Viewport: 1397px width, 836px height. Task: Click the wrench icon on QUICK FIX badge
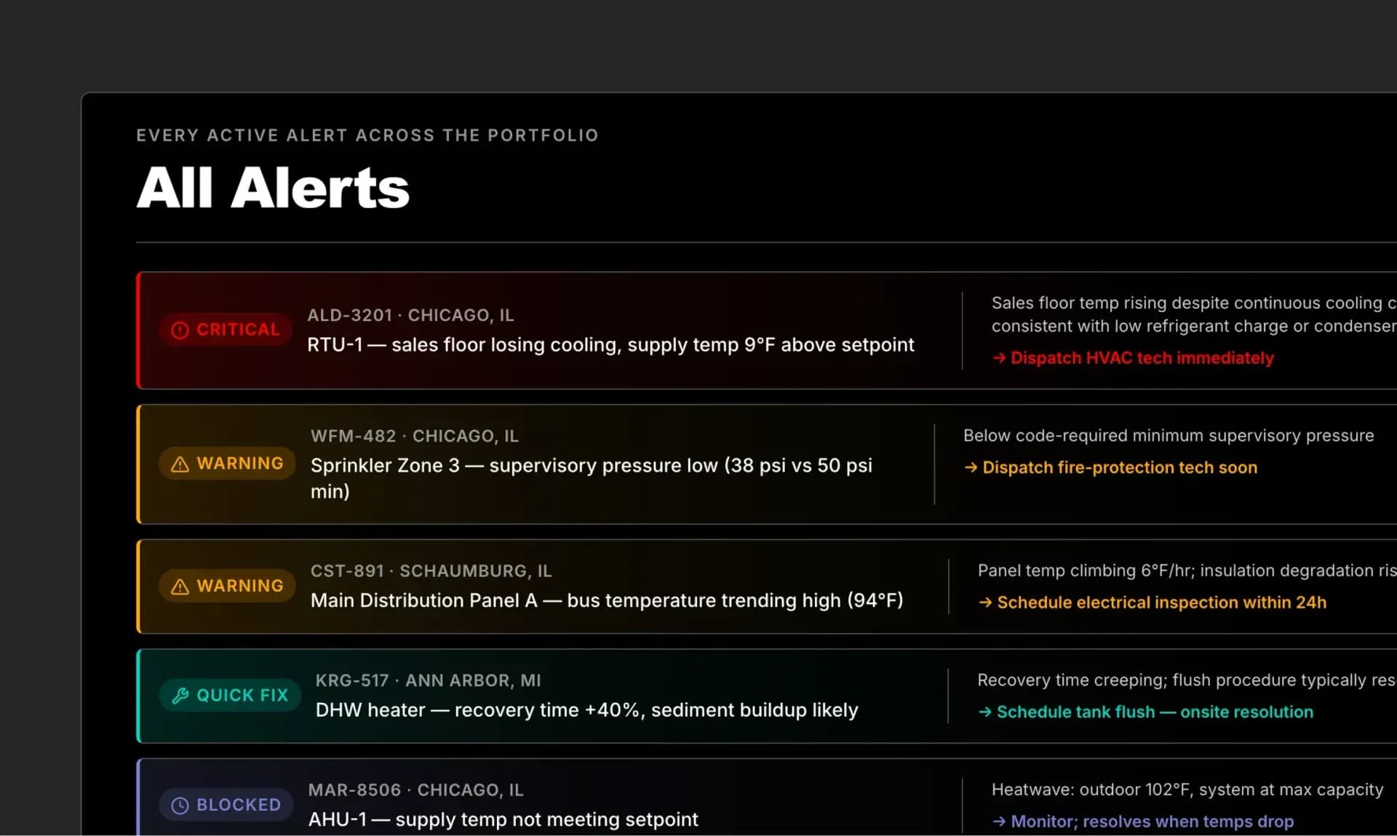180,696
